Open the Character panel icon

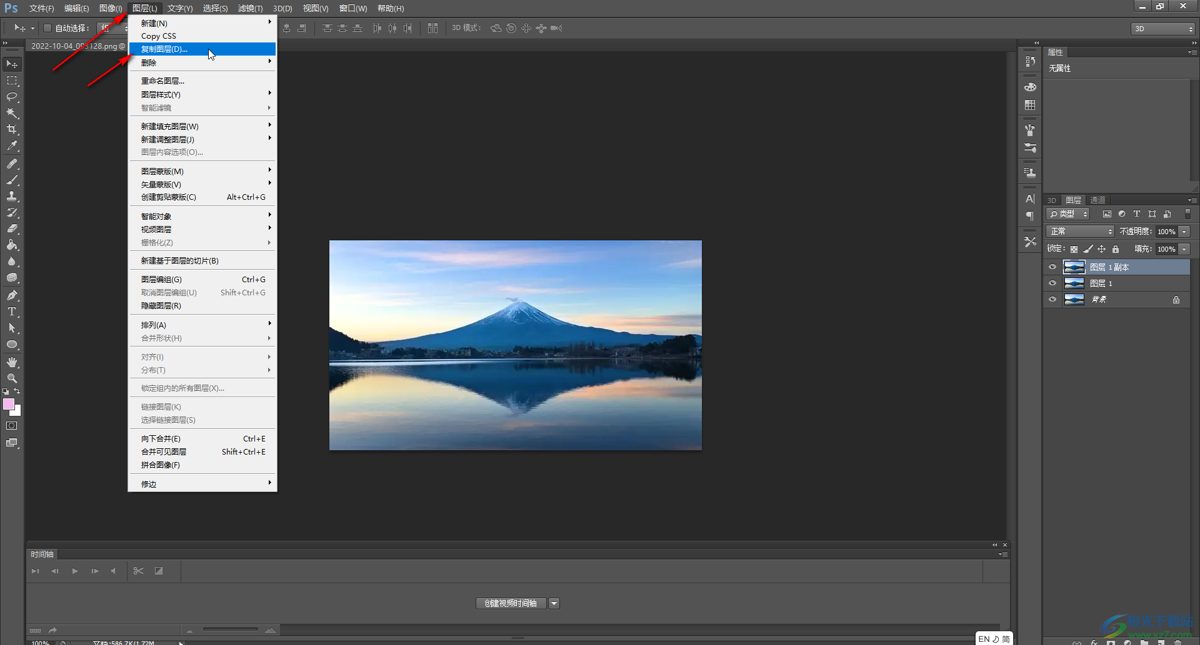click(x=1030, y=199)
